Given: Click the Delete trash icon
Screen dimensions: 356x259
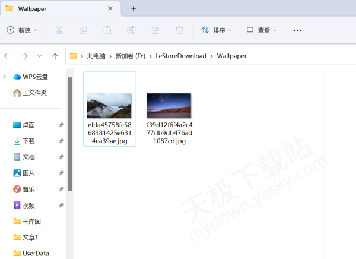Looking at the screenshot, I should point(179,30).
